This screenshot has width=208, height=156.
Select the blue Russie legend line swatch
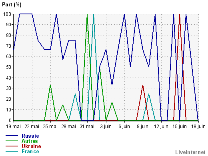click(x=12, y=136)
